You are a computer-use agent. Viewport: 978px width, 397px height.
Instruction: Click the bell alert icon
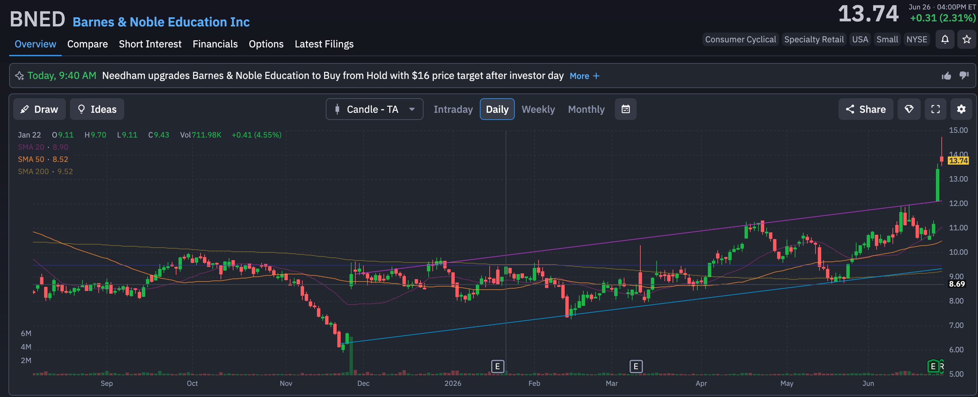945,39
